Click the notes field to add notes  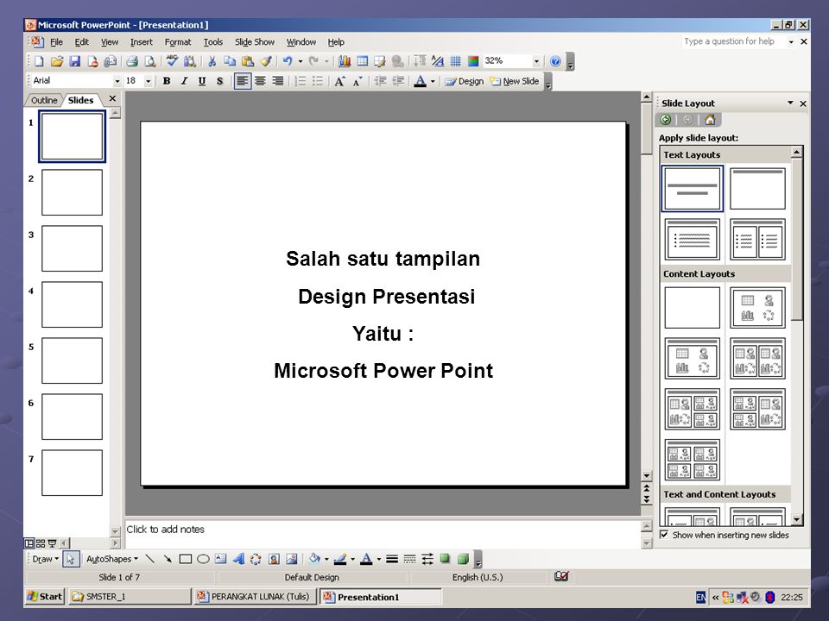click(x=382, y=534)
